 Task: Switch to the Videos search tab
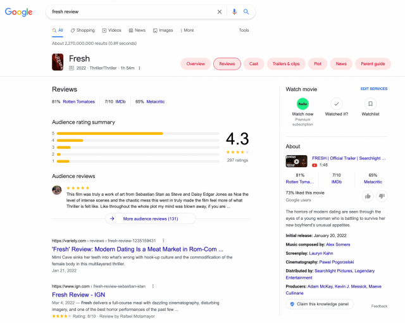click(x=111, y=30)
